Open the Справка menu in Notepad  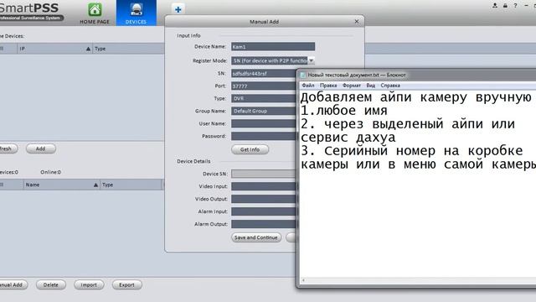(x=390, y=86)
